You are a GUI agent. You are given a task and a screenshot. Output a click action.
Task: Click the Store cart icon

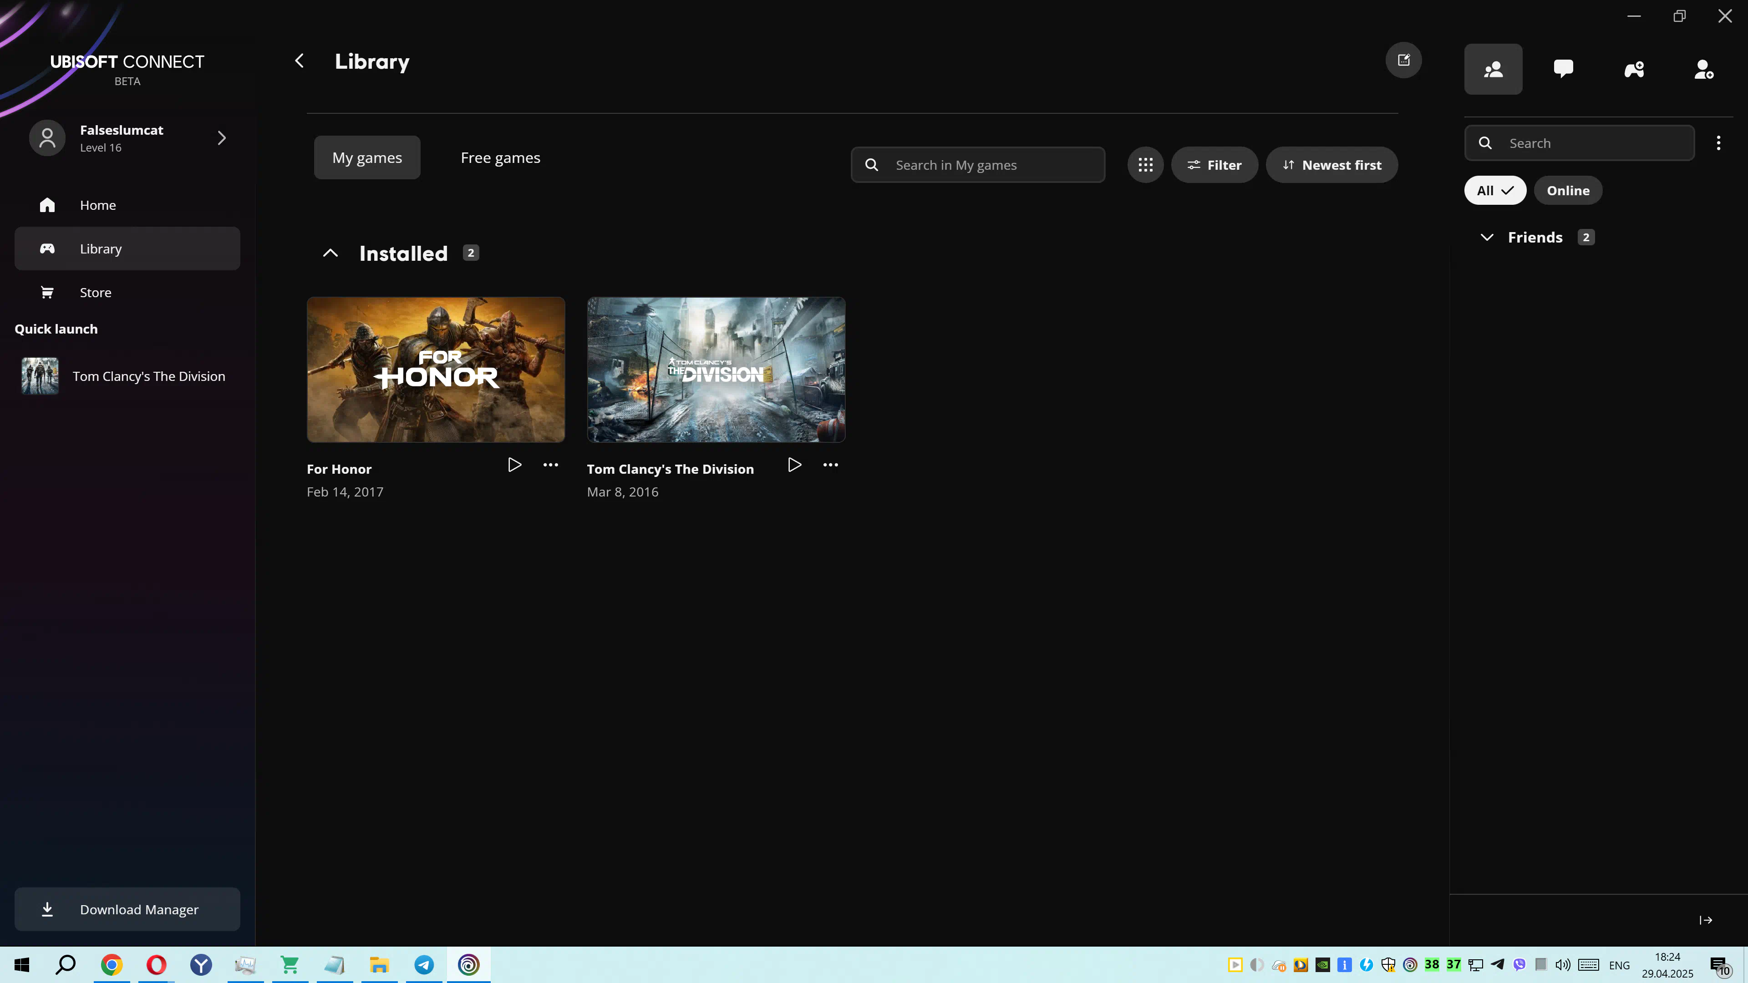pos(47,292)
